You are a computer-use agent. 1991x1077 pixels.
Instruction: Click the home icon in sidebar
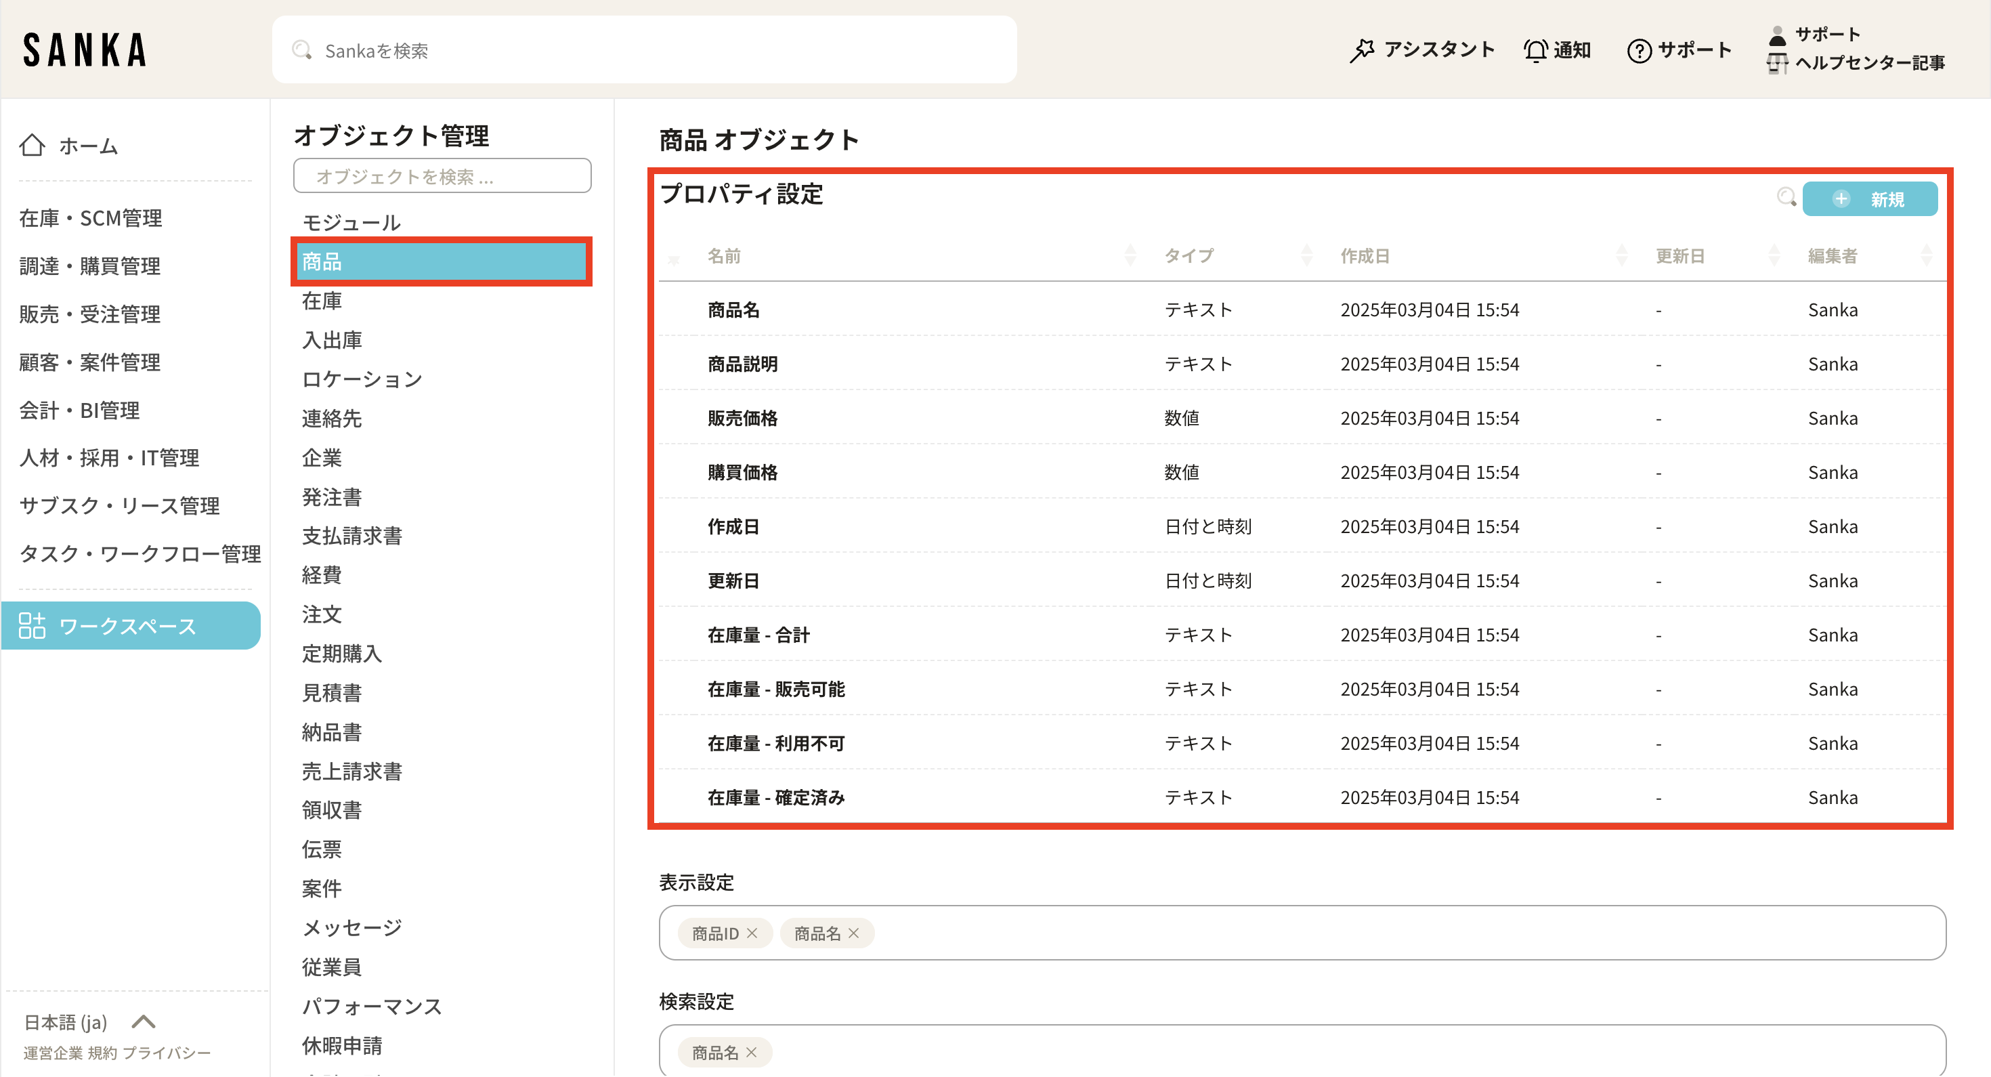click(x=33, y=146)
